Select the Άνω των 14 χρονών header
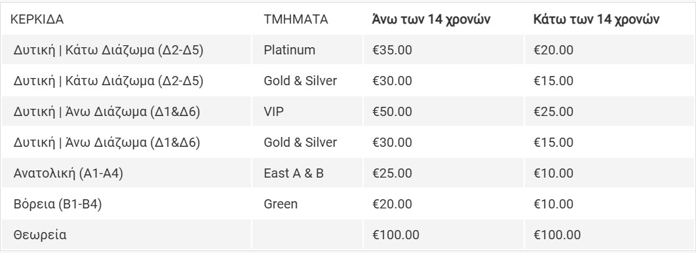Screen dimensions: 696x253 click(431, 20)
